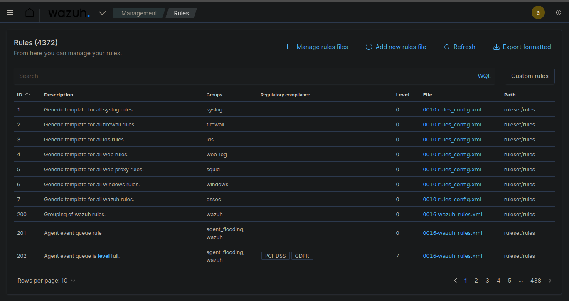
Task: Select 'Generic template for all firewall rules.'
Action: click(x=90, y=125)
